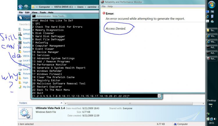Click the volume speaker tray icon
This screenshot has width=218, height=126.
coord(215,119)
